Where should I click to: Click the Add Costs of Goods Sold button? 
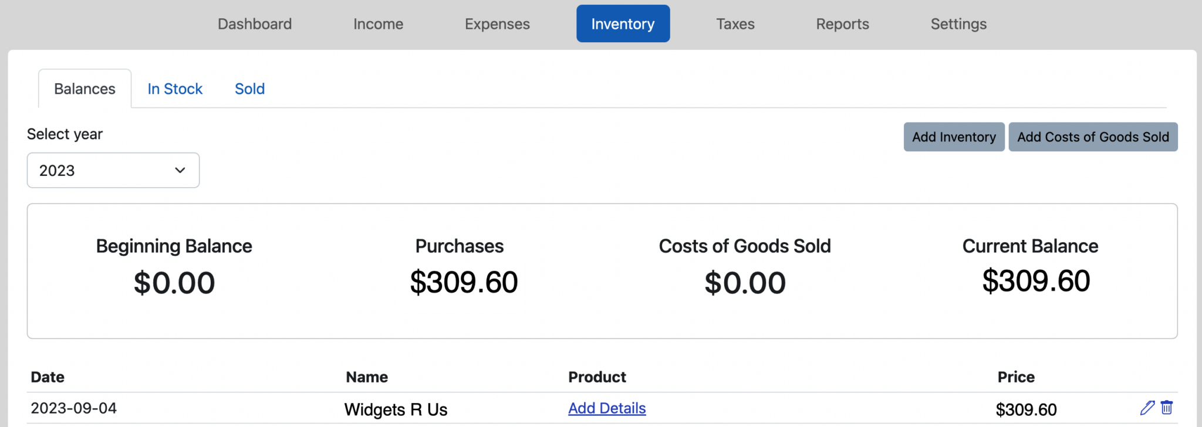point(1093,137)
